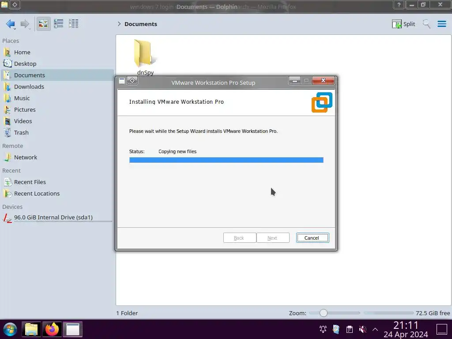Click the Cancel button in VMware Setup

[313, 238]
